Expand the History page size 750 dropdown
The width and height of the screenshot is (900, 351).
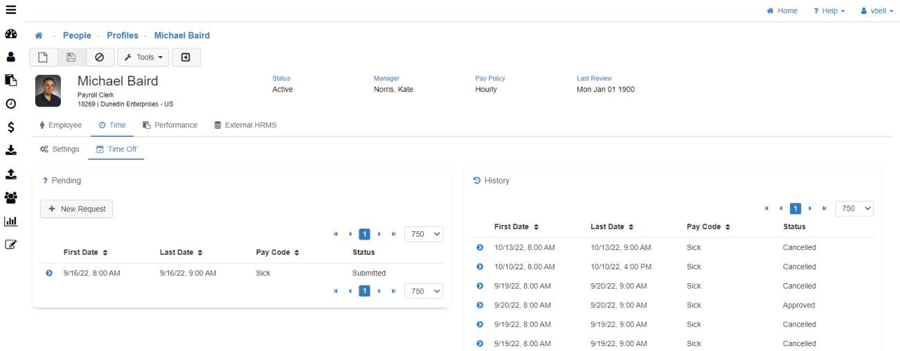click(x=854, y=208)
